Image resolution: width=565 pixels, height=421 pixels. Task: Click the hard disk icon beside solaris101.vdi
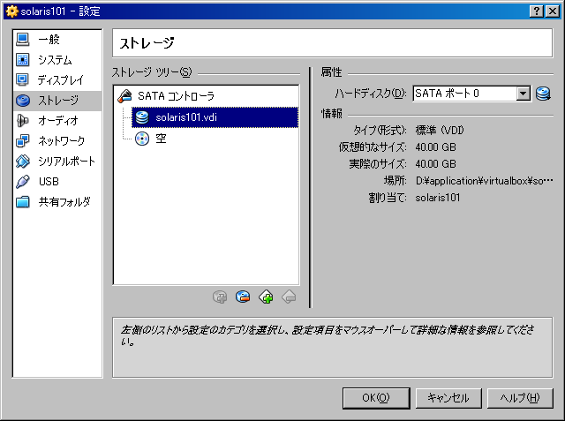142,117
